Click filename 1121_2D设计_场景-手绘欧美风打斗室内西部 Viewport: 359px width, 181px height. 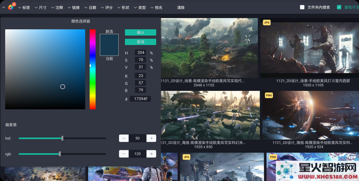tap(313, 81)
